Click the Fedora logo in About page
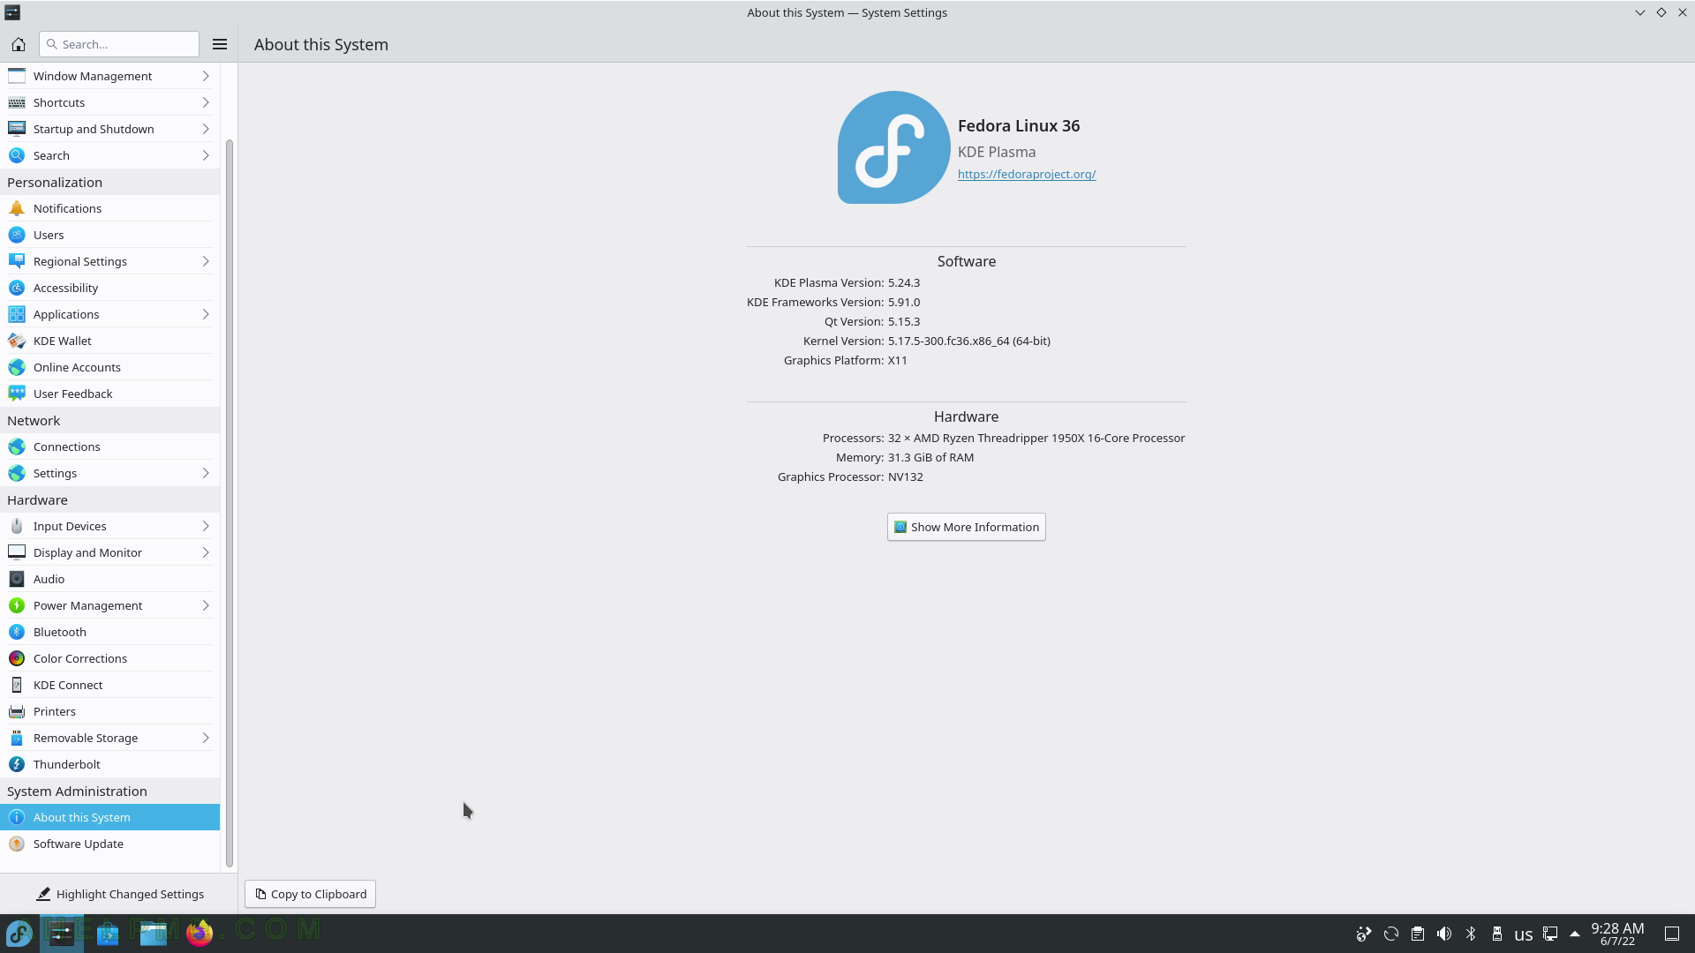1695x953 pixels. pyautogui.click(x=893, y=147)
